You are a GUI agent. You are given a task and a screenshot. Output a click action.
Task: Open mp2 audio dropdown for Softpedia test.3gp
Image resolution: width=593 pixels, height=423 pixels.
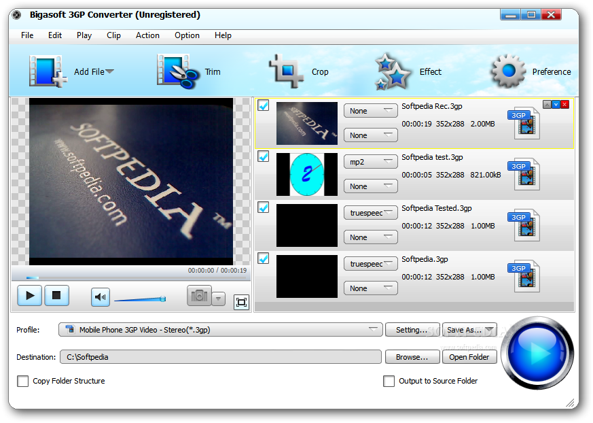371,162
